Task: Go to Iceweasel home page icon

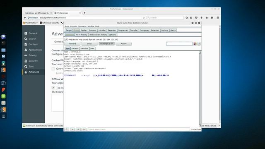Action: pyautogui.click(x=207, y=17)
